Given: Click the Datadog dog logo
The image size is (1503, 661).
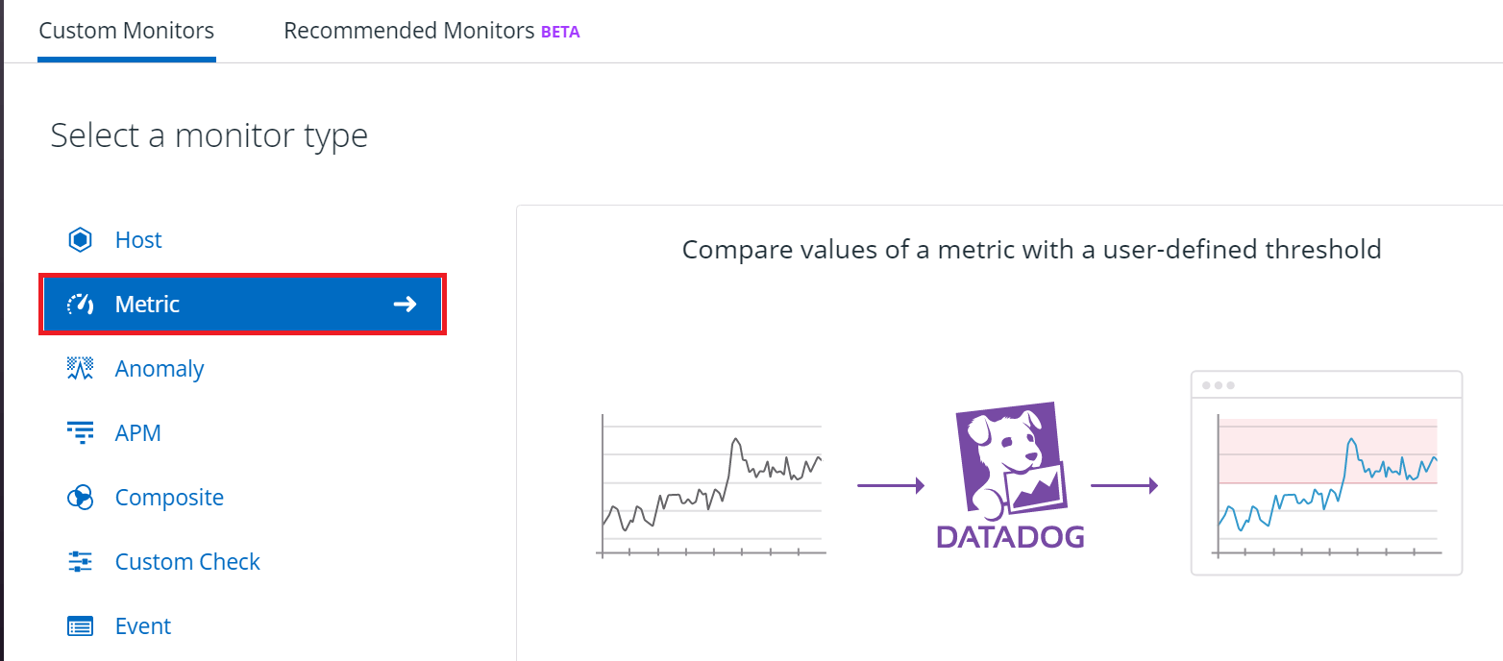Looking at the screenshot, I should click(1010, 477).
